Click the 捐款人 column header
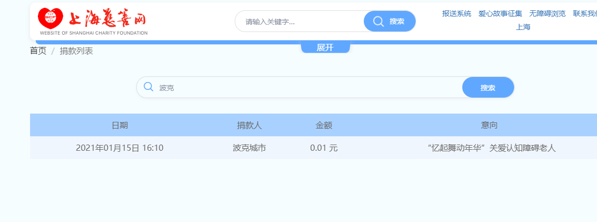This screenshot has height=222, width=597. pyautogui.click(x=249, y=125)
